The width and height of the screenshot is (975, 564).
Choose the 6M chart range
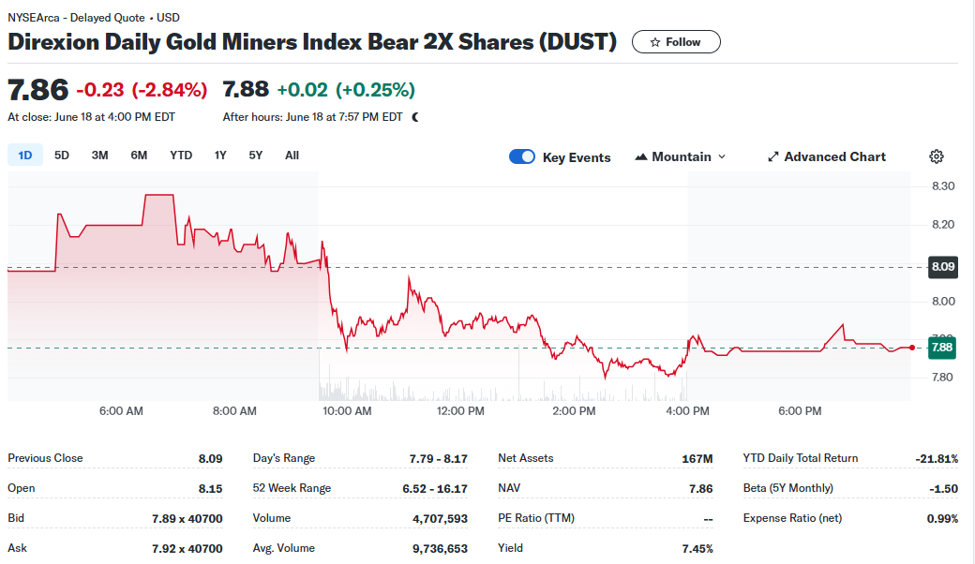click(139, 156)
